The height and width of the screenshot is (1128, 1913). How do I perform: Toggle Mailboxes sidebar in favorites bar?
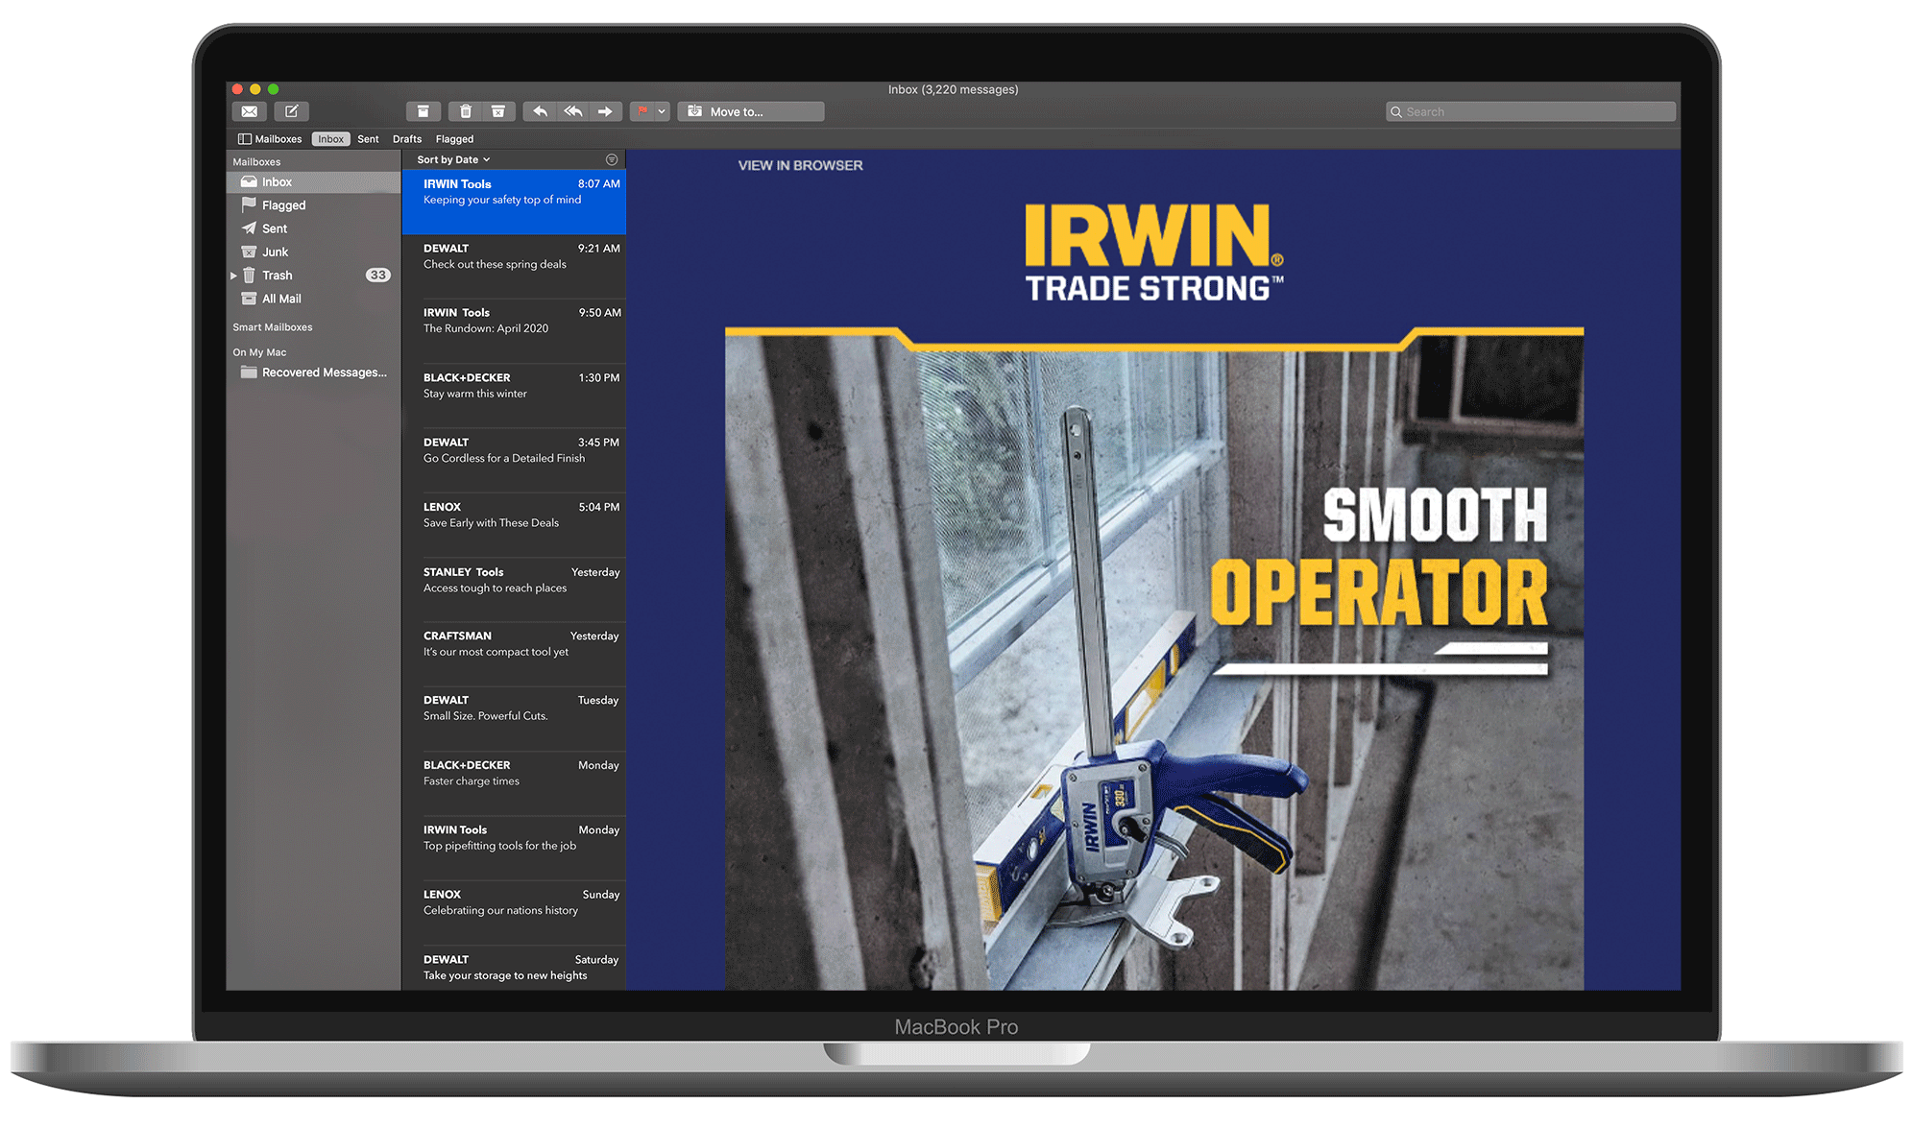270,139
